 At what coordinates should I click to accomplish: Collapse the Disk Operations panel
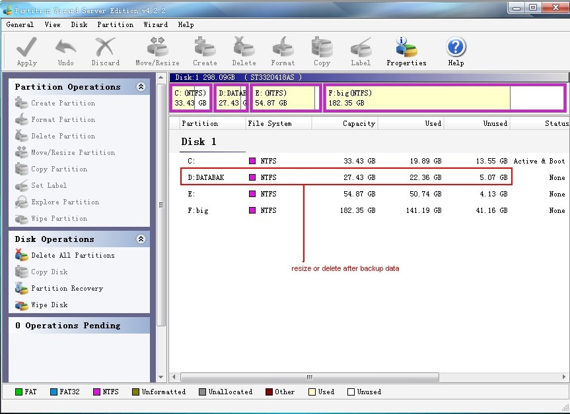coord(141,239)
